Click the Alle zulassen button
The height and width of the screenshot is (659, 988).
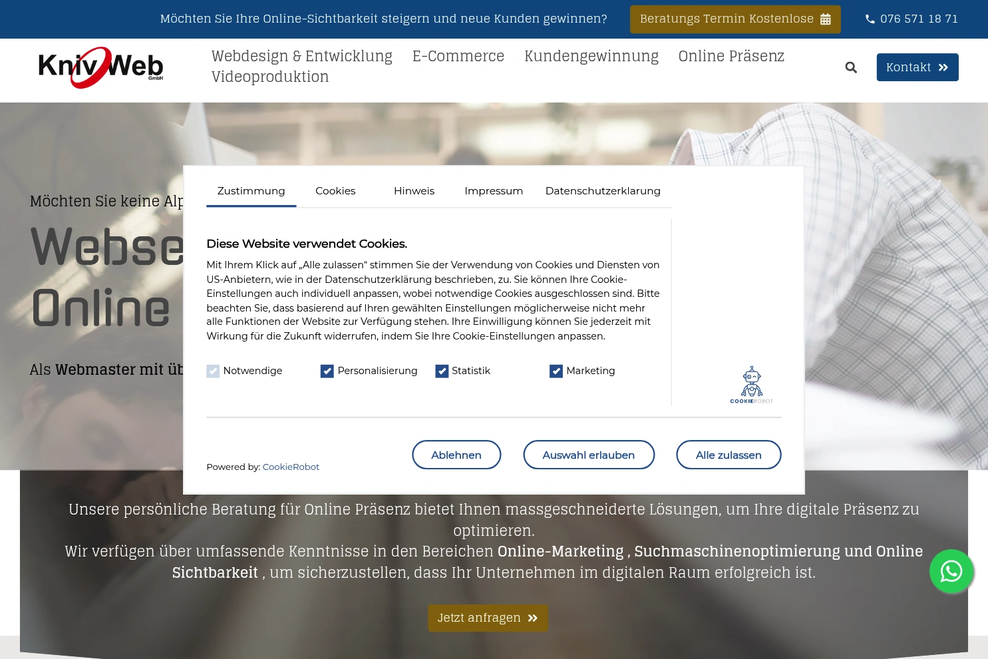[x=729, y=455]
